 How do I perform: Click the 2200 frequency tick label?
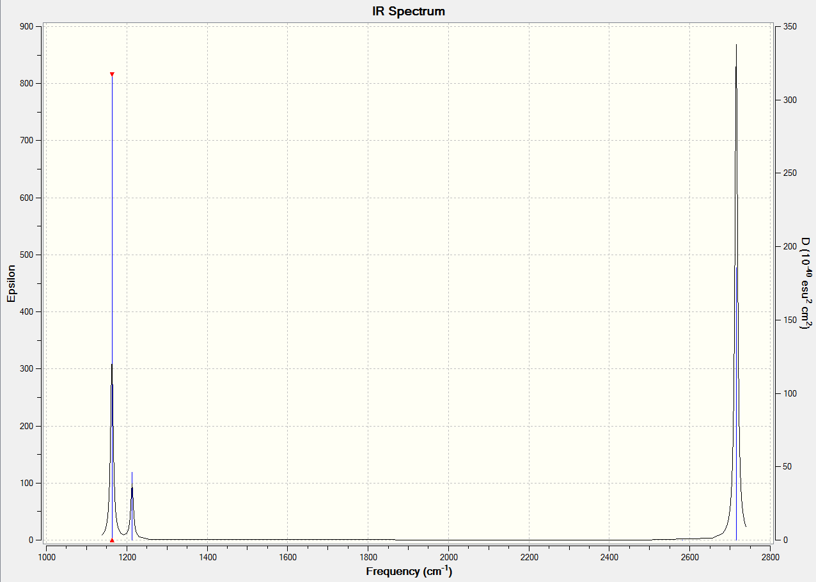(x=529, y=556)
